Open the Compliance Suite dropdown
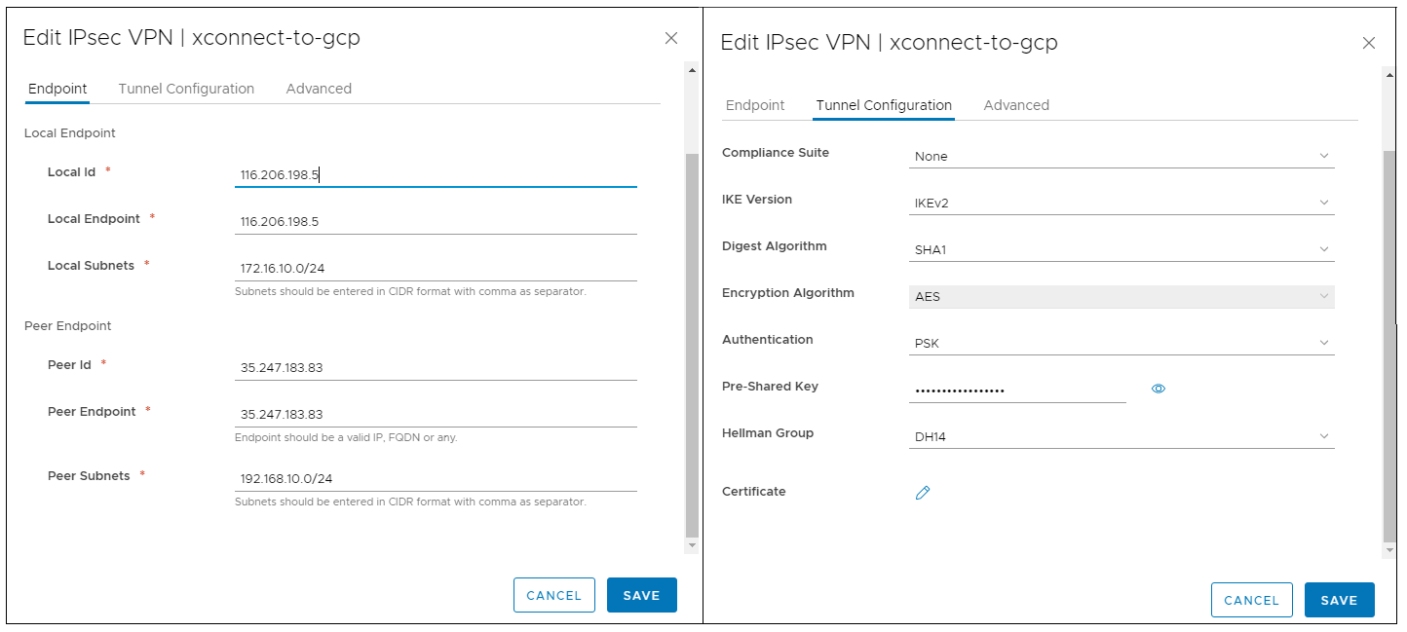The height and width of the screenshot is (632, 1407). point(1122,156)
